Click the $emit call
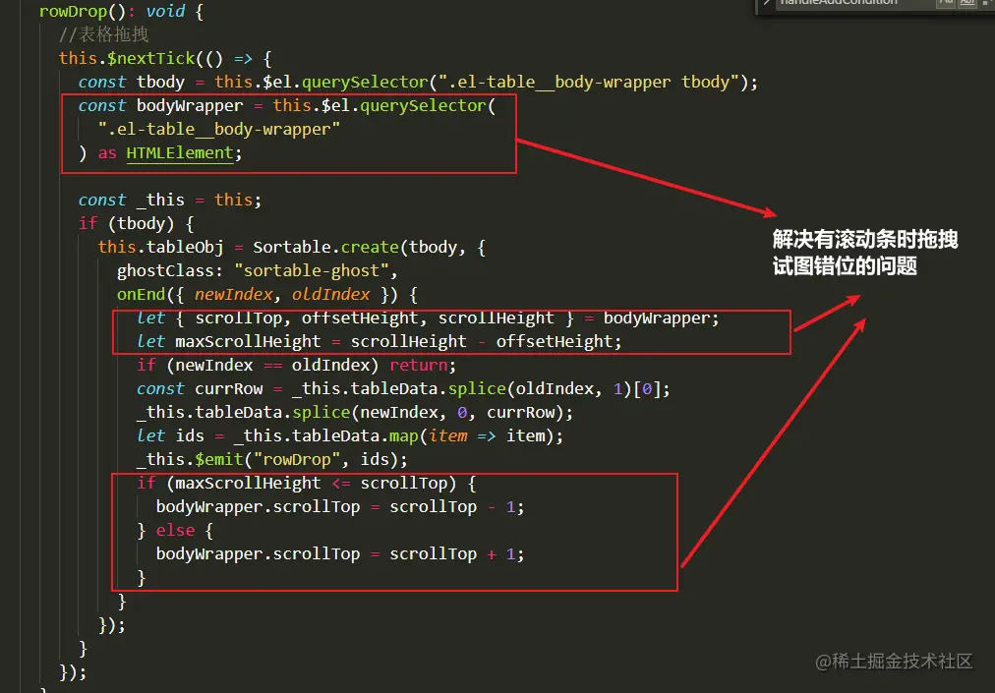The height and width of the screenshot is (693, 995). click(219, 459)
